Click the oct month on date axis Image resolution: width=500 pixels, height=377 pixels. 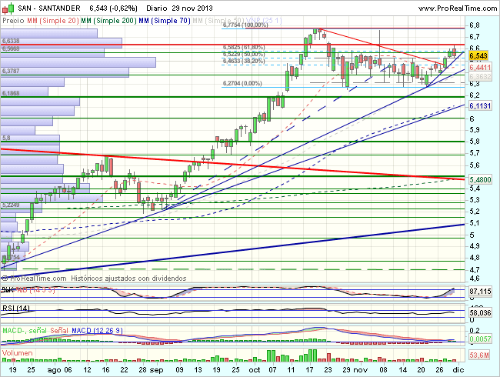click(x=255, y=370)
